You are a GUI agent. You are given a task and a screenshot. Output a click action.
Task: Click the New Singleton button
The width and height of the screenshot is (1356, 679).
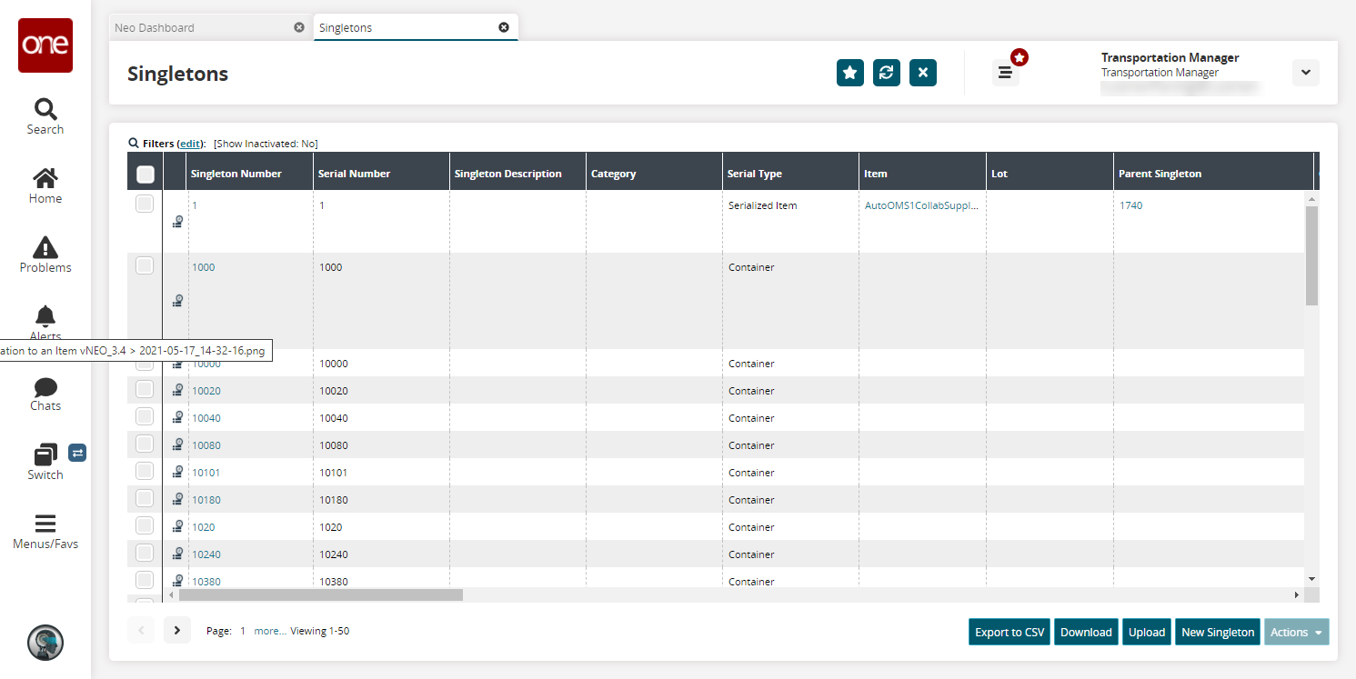pos(1217,633)
